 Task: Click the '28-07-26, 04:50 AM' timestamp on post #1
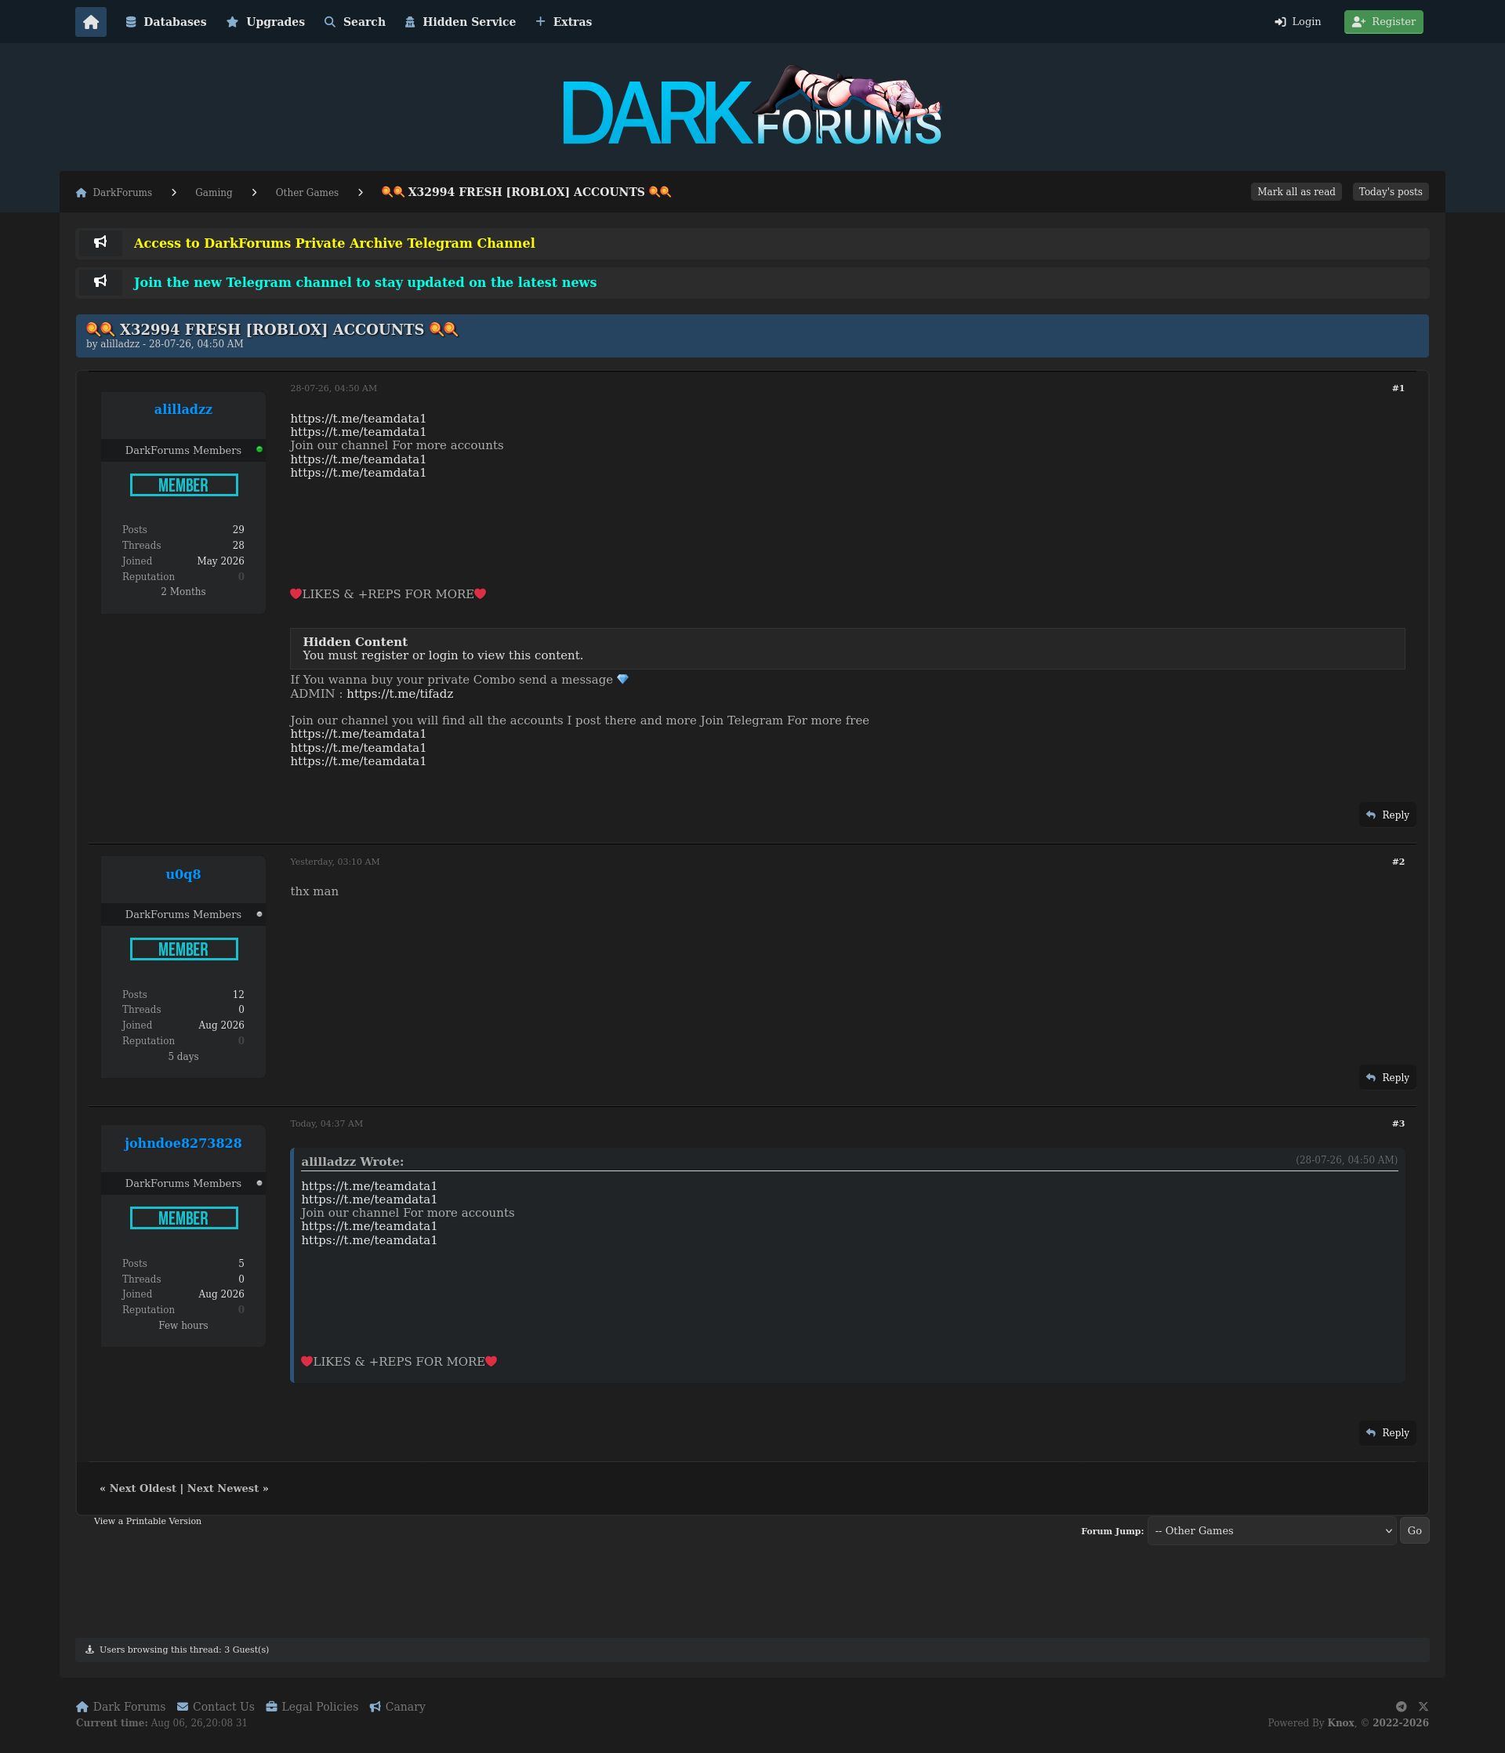(333, 388)
